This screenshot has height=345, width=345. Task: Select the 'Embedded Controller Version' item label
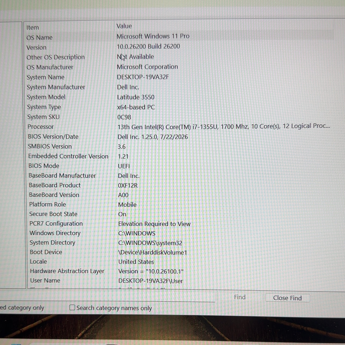pyautogui.click(x=68, y=156)
